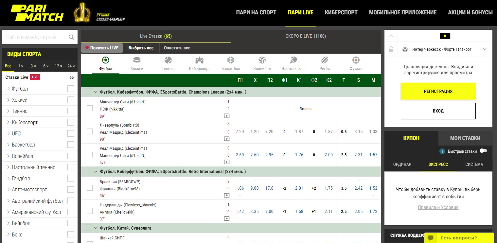
Task: Check the Настольный теннис checkbox in sidebar
Action: (x=71, y=167)
